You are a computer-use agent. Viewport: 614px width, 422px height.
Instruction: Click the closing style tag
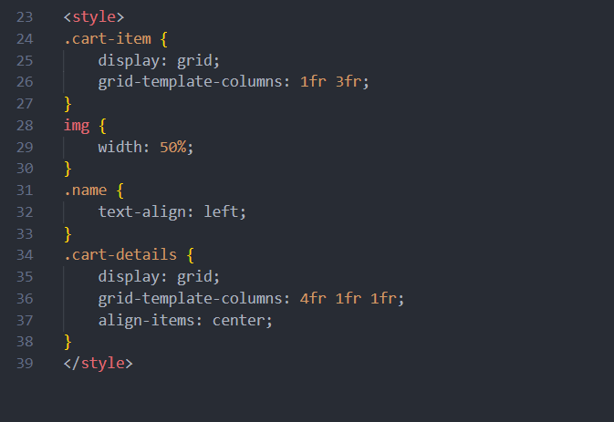(x=98, y=363)
